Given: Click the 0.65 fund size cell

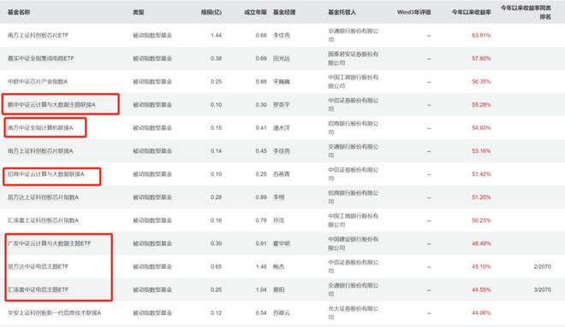Looking at the screenshot, I should 217,266.
